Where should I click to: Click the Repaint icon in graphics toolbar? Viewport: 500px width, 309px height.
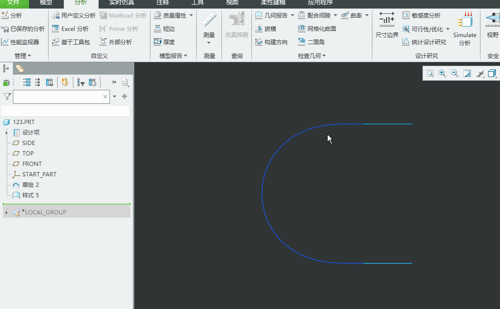467,74
